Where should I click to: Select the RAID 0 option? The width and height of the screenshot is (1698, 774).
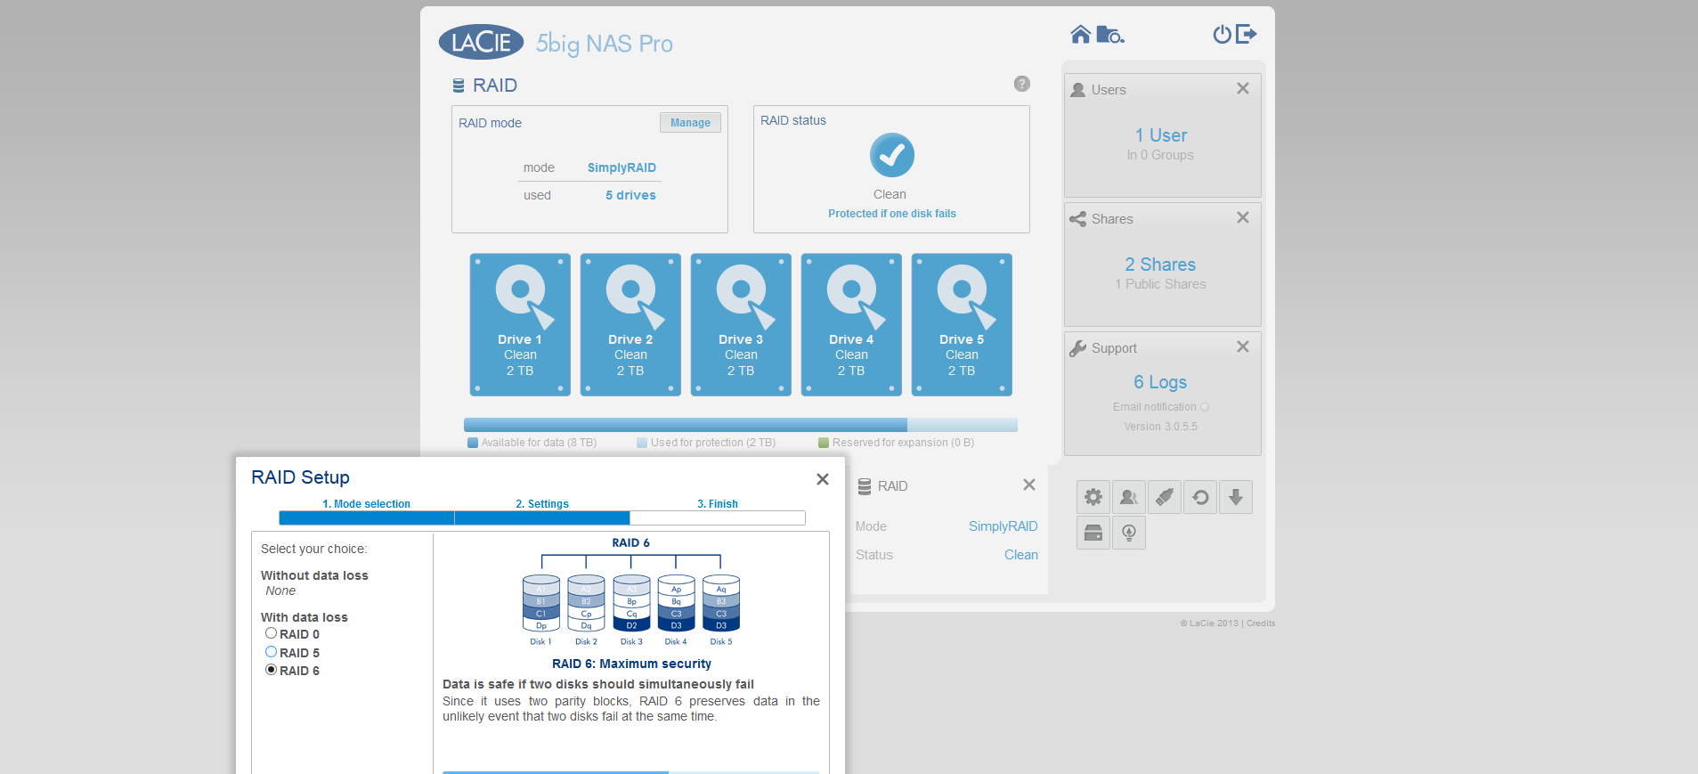pos(272,633)
